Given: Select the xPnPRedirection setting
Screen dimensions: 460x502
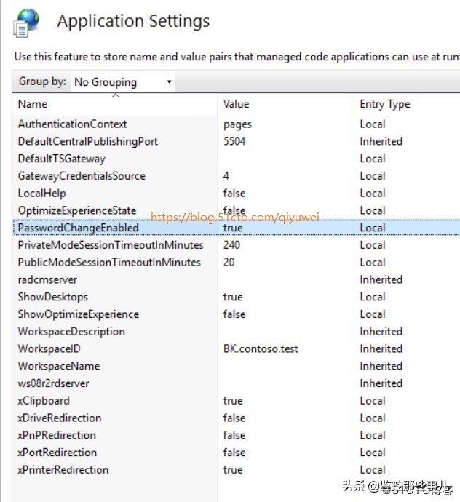Looking at the screenshot, I should click(237, 435).
